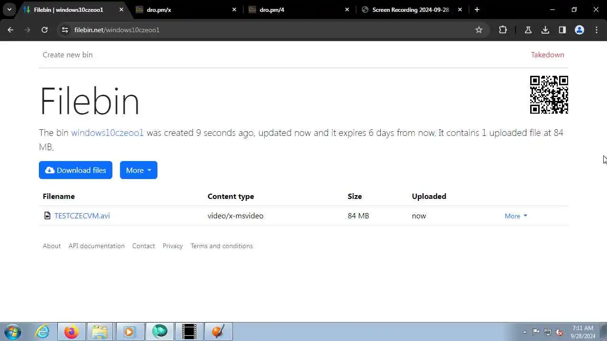The width and height of the screenshot is (607, 341).
Task: Bookmark this page with the star icon
Action: point(479,30)
